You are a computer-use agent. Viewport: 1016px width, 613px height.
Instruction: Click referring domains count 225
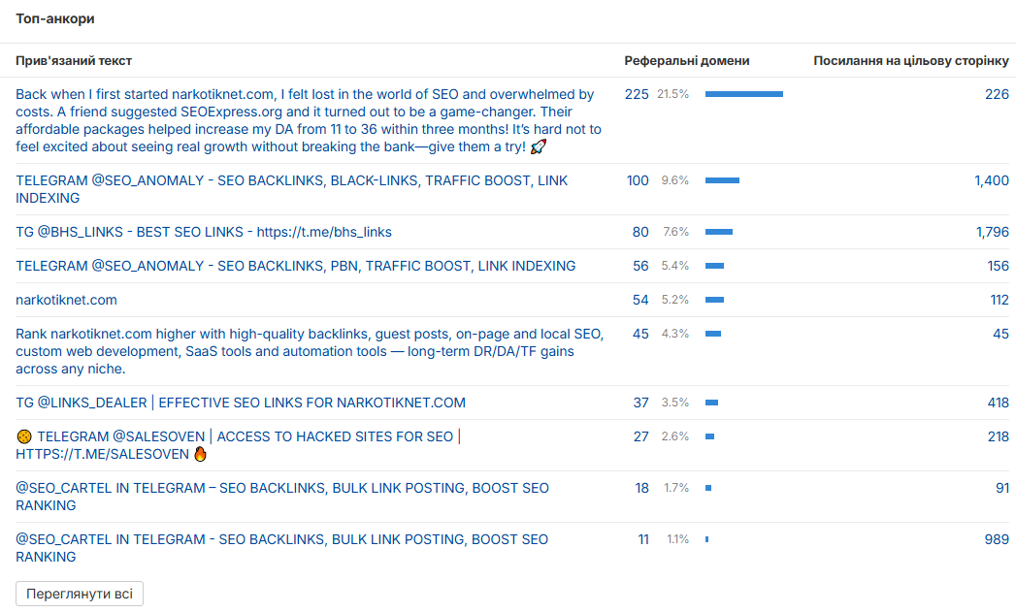tap(637, 94)
